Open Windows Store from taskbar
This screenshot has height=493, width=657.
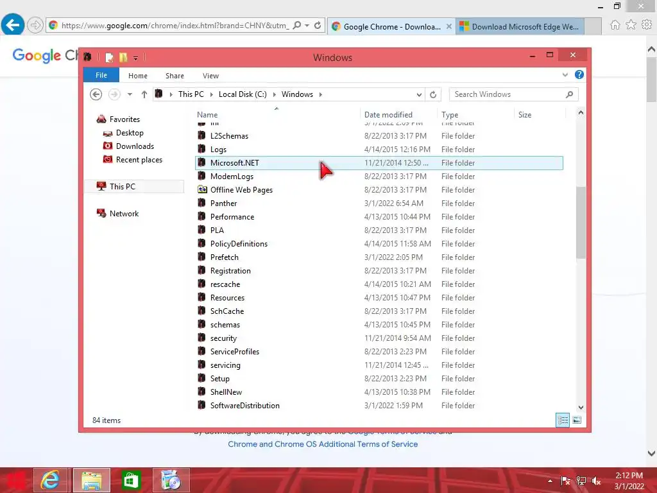(131, 480)
